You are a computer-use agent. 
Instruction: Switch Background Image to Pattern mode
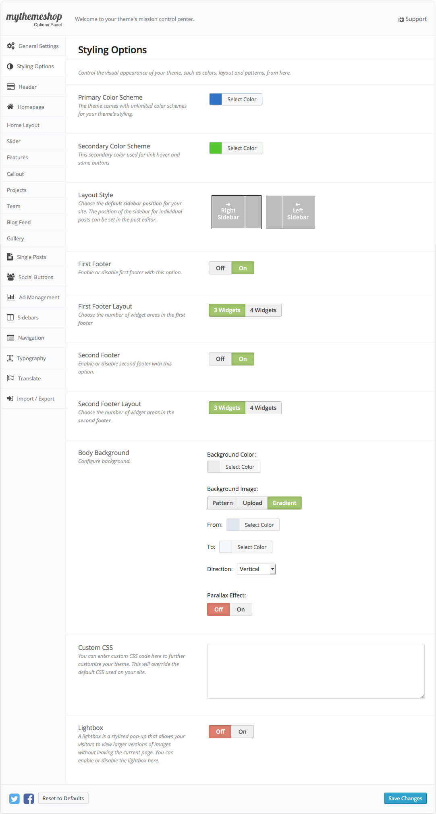(x=222, y=503)
